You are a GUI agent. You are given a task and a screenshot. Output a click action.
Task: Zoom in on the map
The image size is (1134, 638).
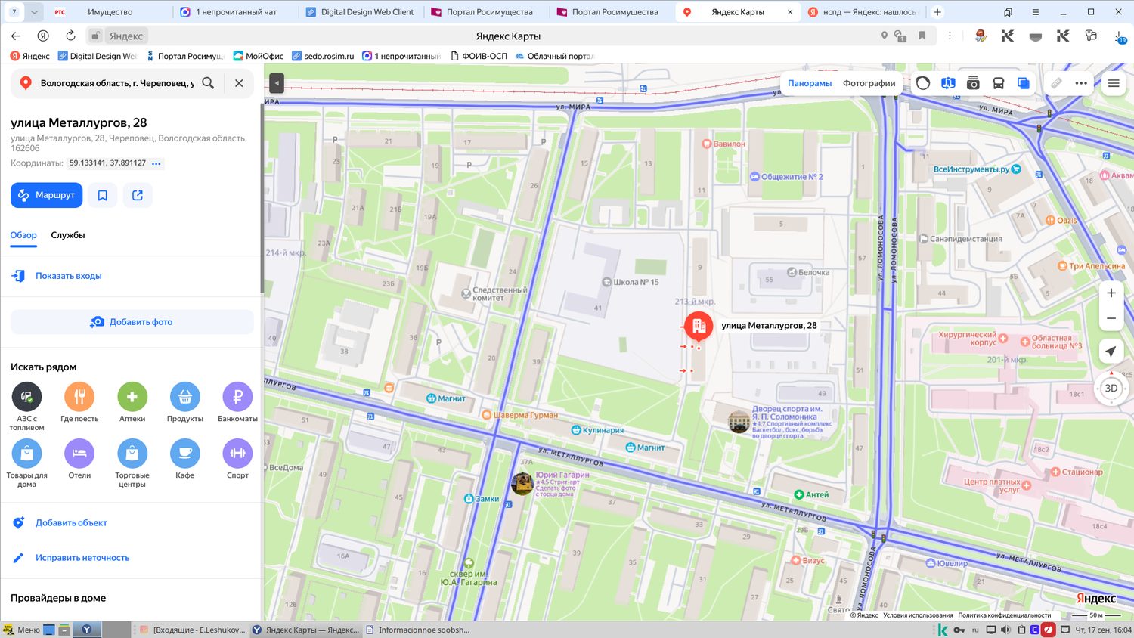1111,293
